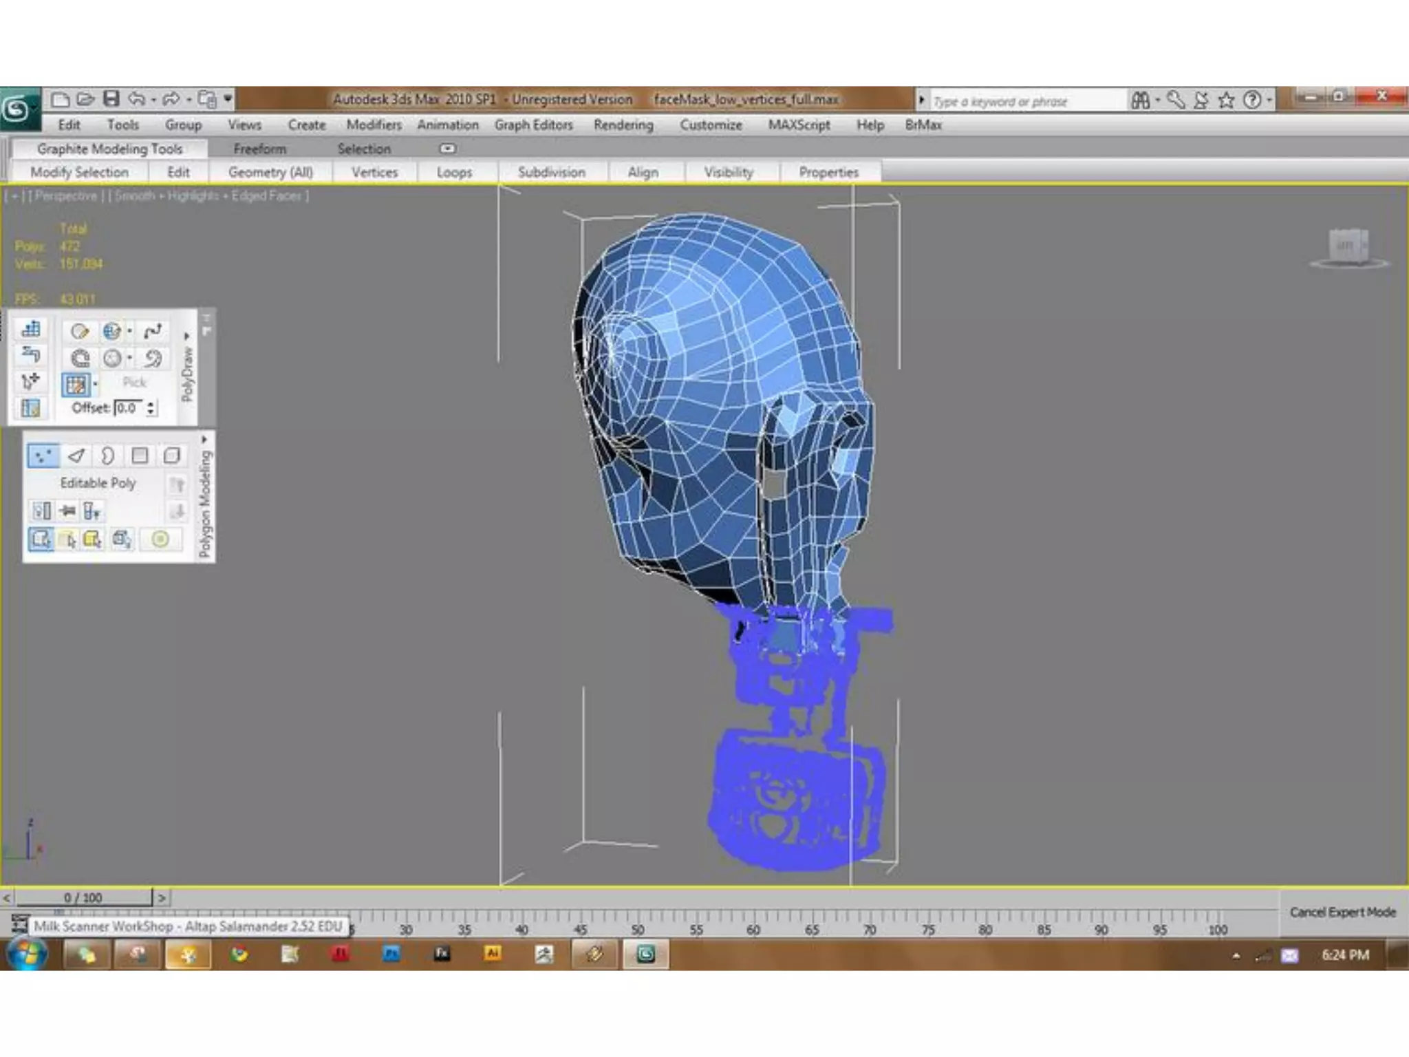1409x1057 pixels.
Task: Choose Element sub-object mode
Action: point(171,456)
